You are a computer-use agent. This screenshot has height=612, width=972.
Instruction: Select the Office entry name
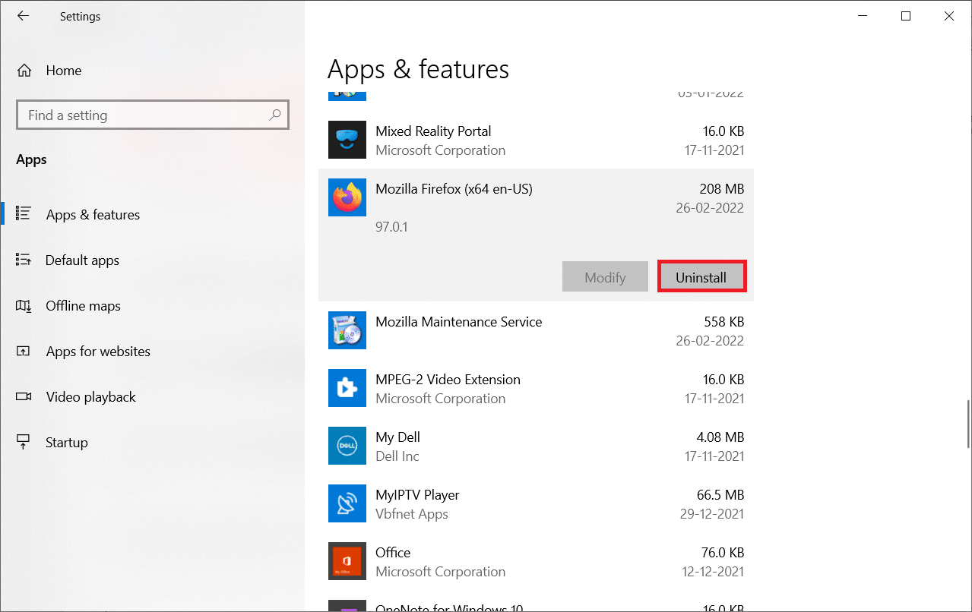pos(393,553)
